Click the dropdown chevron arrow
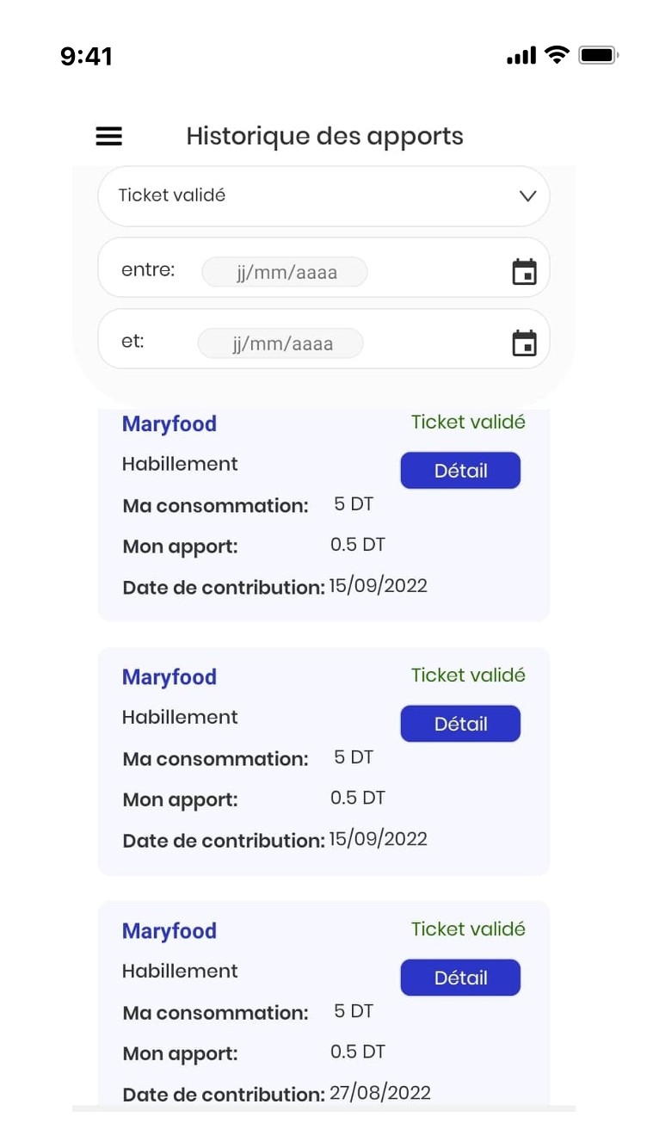Viewport: 647px width, 1148px height. [528, 196]
